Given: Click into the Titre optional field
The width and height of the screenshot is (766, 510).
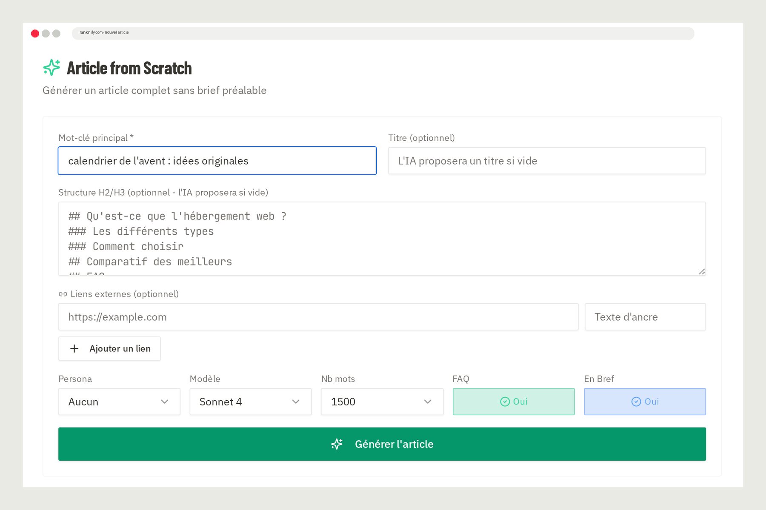Looking at the screenshot, I should tap(547, 161).
